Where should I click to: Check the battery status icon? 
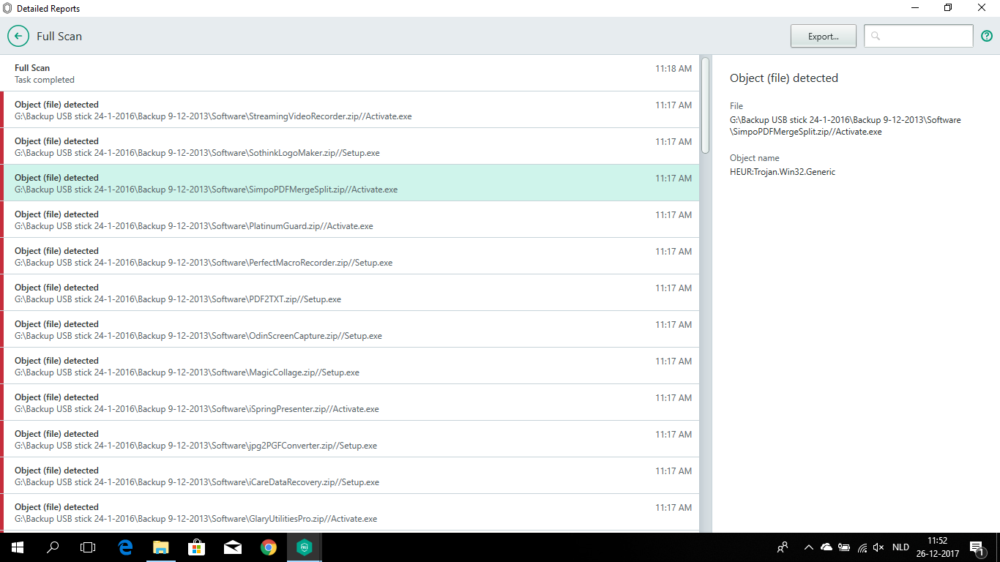pos(844,547)
